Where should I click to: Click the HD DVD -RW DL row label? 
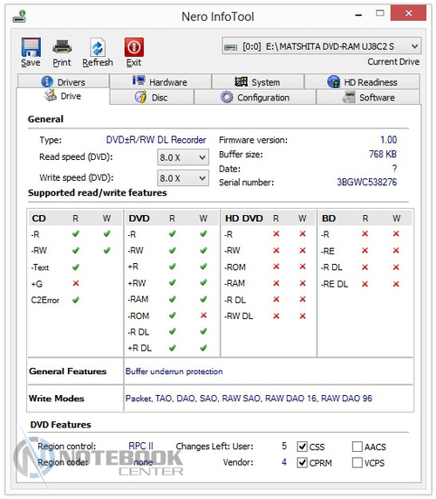[x=238, y=316]
